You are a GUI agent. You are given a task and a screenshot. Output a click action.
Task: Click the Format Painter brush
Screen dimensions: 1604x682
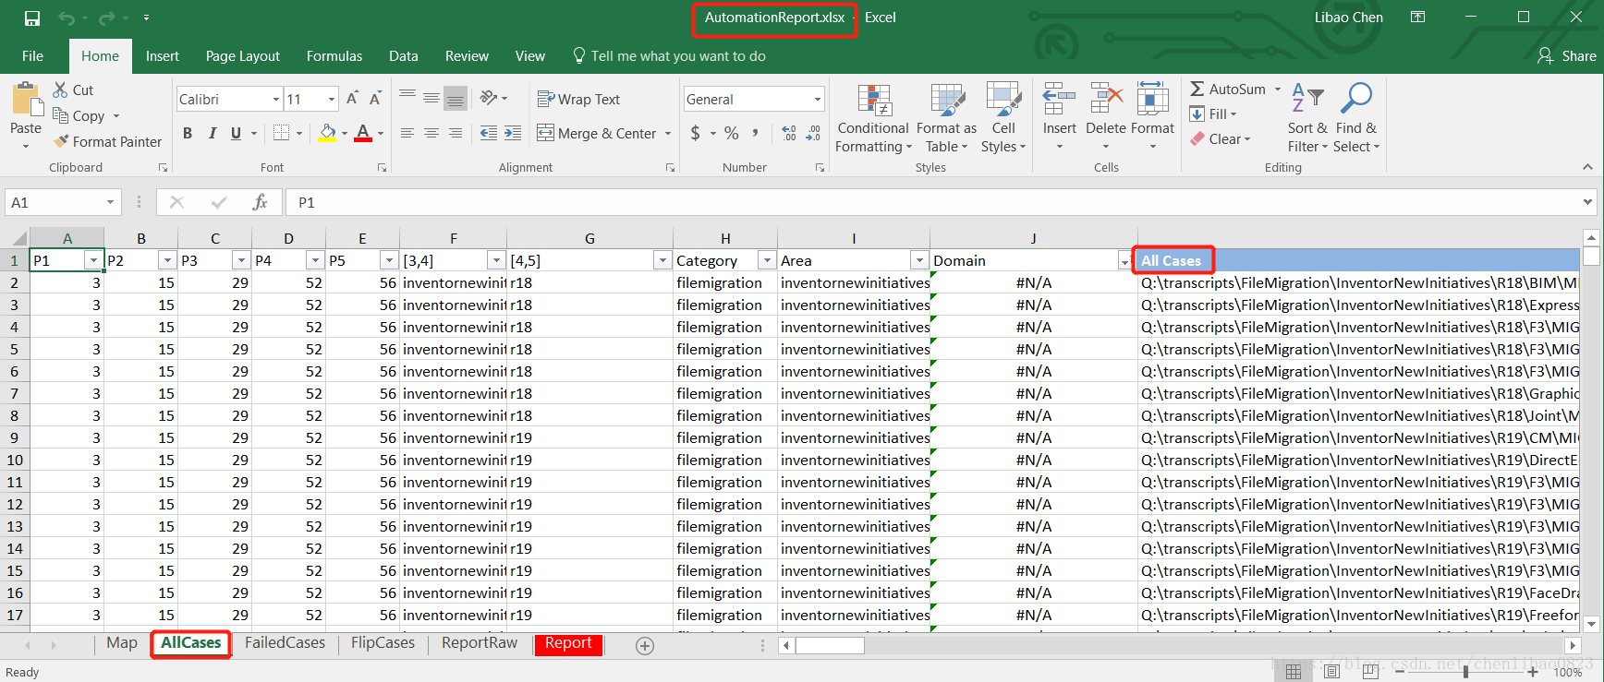pos(62,141)
